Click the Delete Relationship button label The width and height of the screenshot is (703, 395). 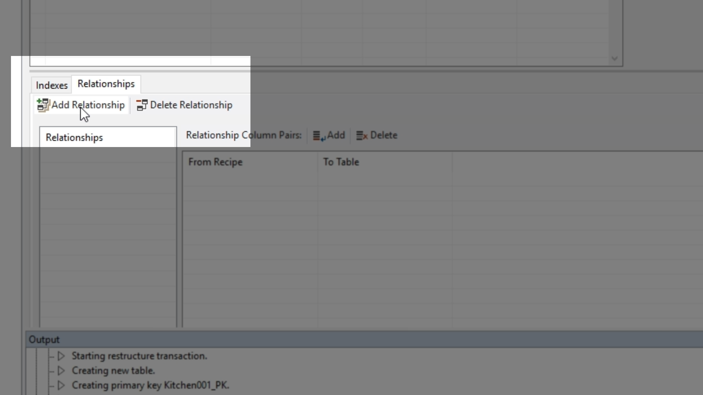191,105
